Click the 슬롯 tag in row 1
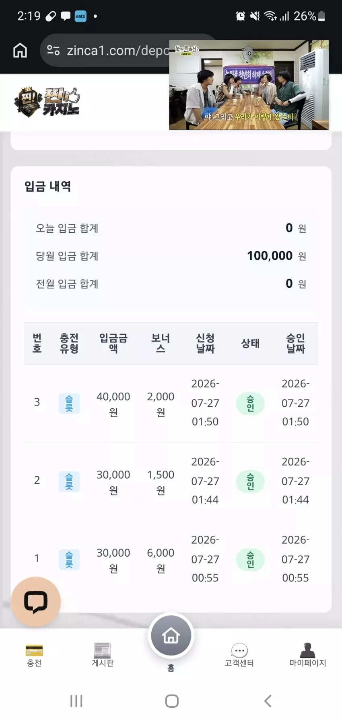342x721 pixels. click(x=69, y=559)
